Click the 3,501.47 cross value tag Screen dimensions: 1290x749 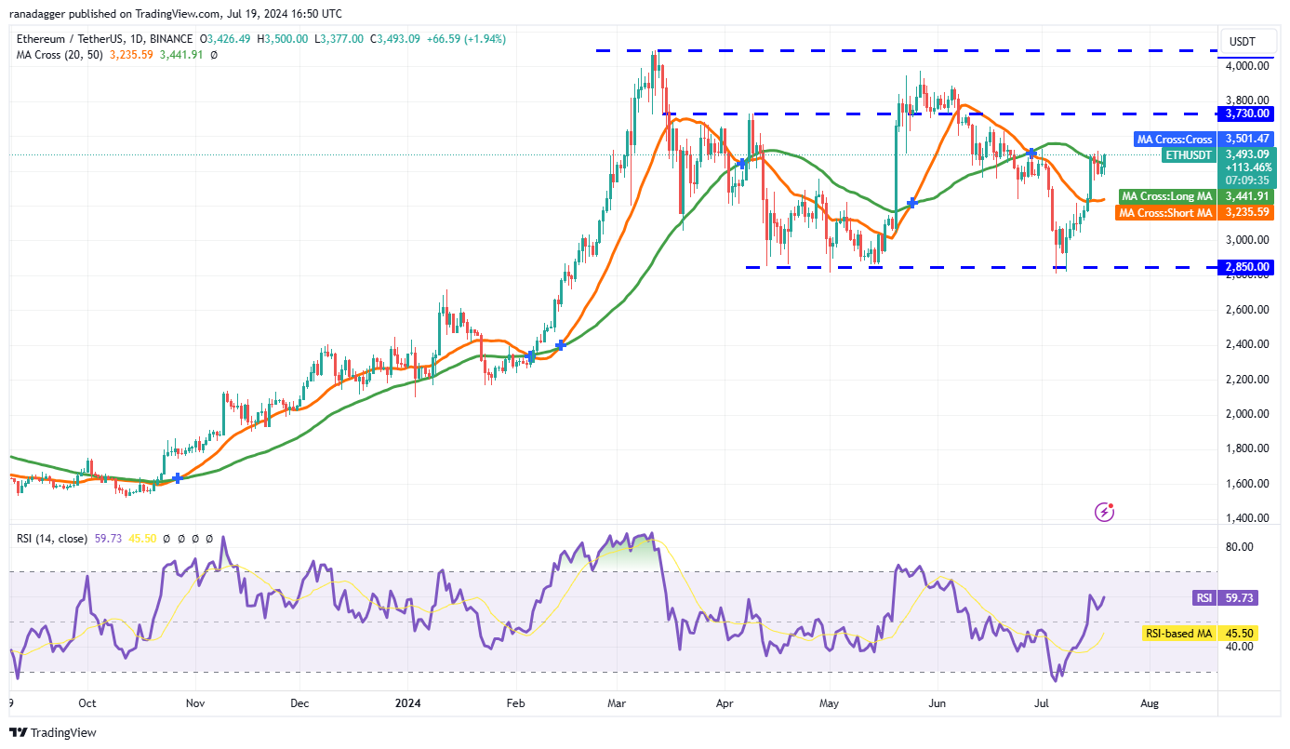click(1247, 140)
